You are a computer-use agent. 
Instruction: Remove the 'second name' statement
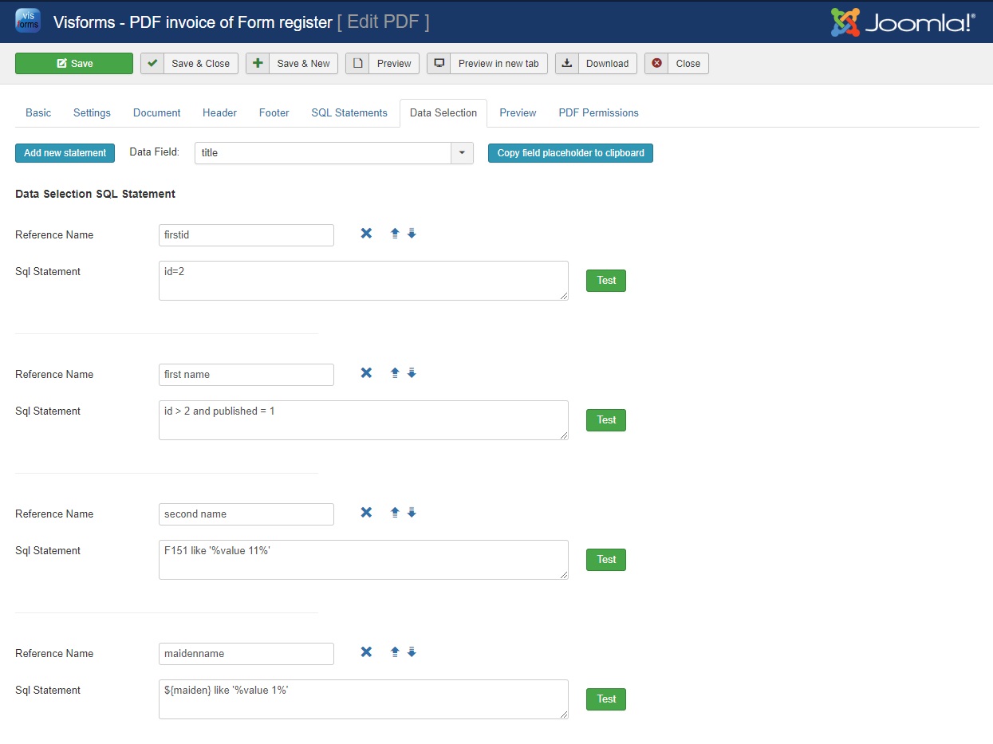point(366,513)
